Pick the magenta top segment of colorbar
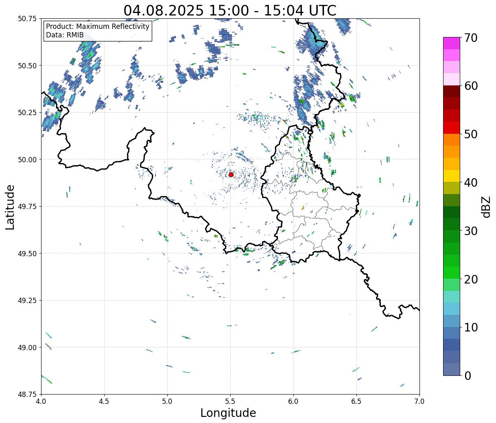The height and width of the screenshot is (423, 496). (x=452, y=43)
